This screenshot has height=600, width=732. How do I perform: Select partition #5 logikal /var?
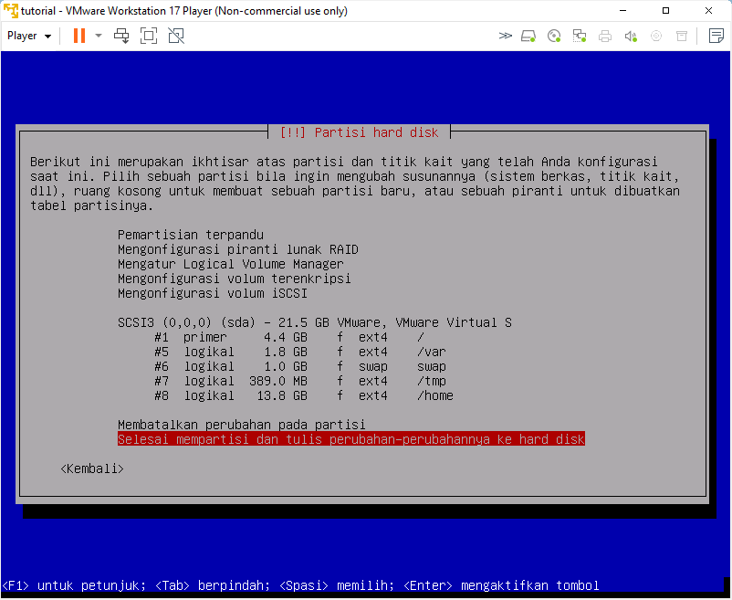300,353
